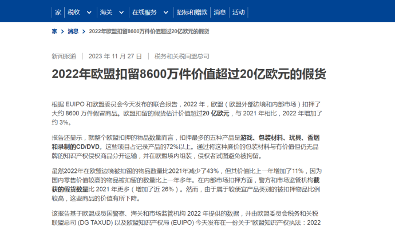Open the 消息 item in top navigation
The image size is (395, 226).
pos(220,13)
